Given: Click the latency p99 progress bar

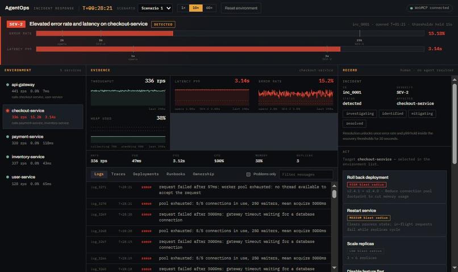Looking at the screenshot, I should [230, 49].
